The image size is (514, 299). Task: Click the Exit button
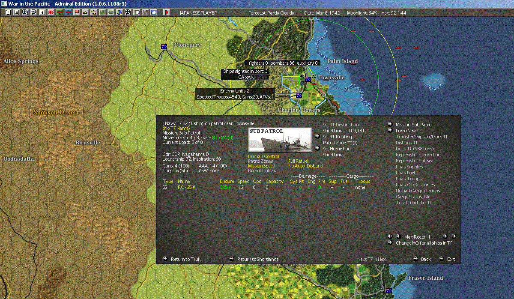click(x=451, y=259)
